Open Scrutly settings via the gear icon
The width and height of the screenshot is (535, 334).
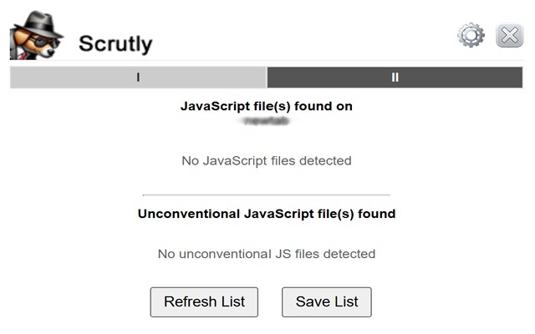(471, 35)
